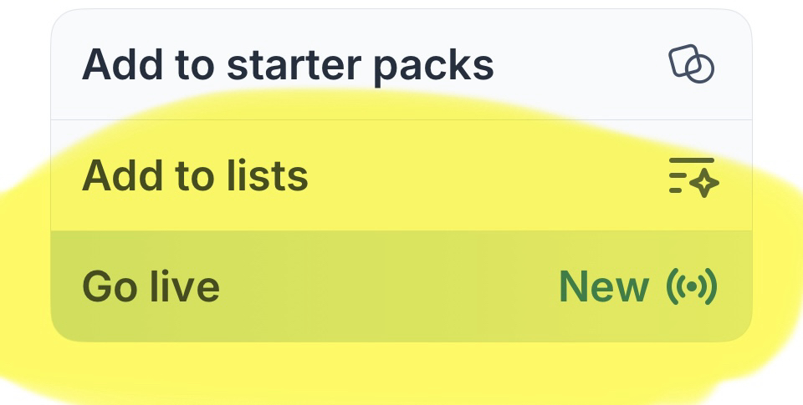Image resolution: width=803 pixels, height=405 pixels.
Task: Click the top starter packs row
Action: (401, 65)
